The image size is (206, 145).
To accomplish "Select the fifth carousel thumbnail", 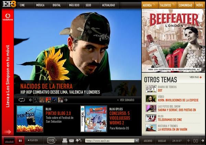I will point(60,100).
